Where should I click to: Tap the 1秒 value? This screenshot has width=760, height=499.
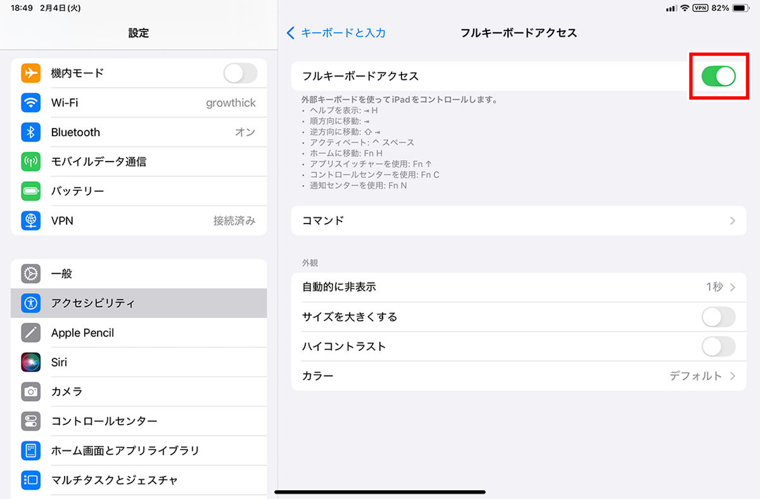click(x=714, y=287)
